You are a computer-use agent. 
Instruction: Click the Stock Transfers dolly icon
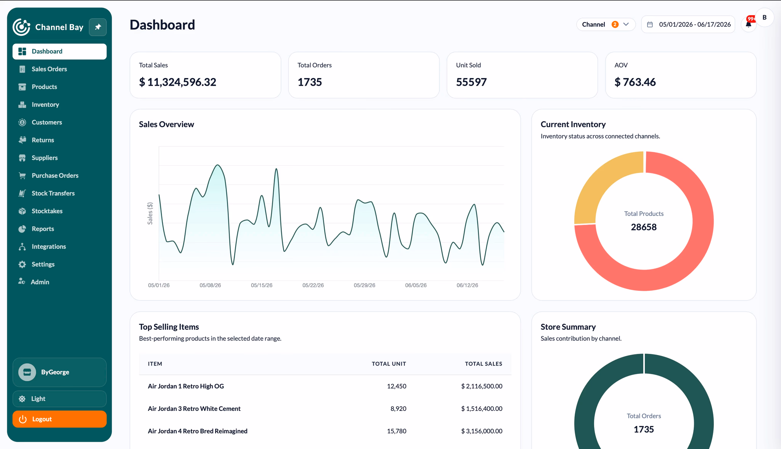pos(22,193)
